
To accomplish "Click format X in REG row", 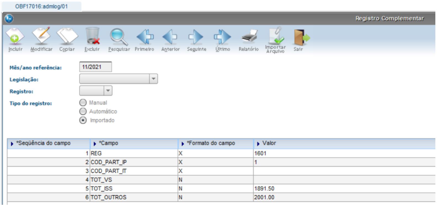I will [x=216, y=153].
